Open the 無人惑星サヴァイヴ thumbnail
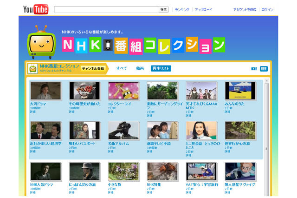297x198 pixels. click(240, 171)
